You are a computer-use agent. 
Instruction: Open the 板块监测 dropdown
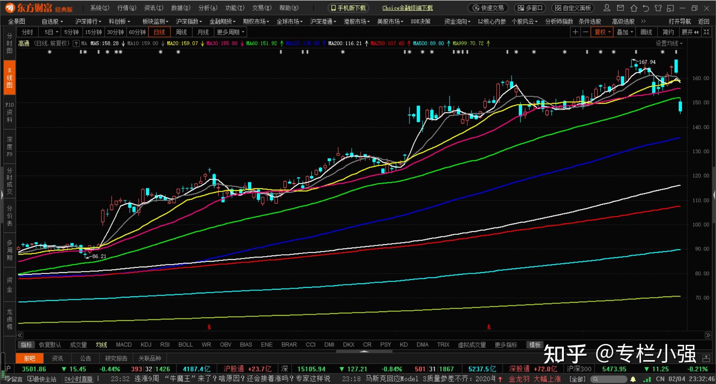coord(155,21)
